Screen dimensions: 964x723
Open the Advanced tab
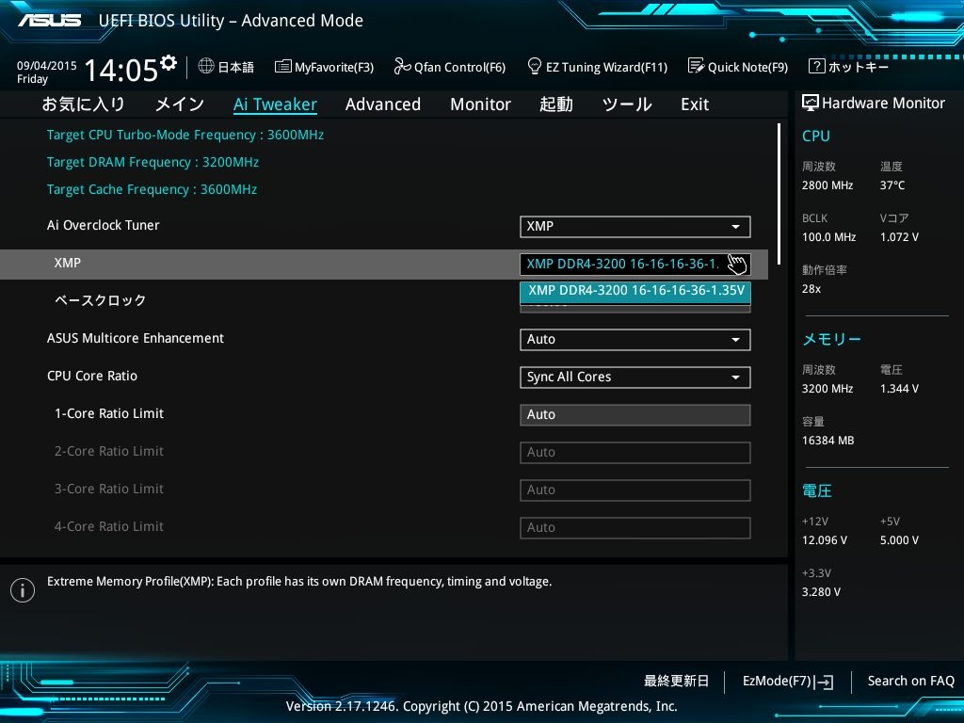pos(383,104)
